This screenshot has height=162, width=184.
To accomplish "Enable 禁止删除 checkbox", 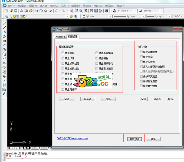I will [63, 53].
